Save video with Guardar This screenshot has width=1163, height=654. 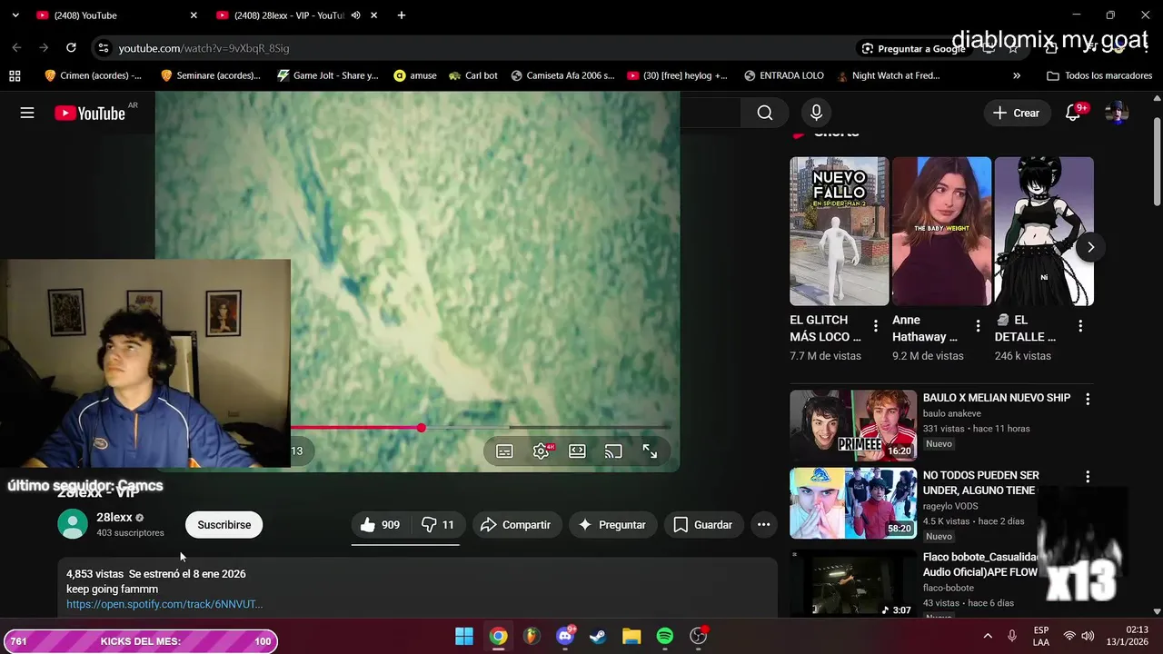pyautogui.click(x=703, y=525)
